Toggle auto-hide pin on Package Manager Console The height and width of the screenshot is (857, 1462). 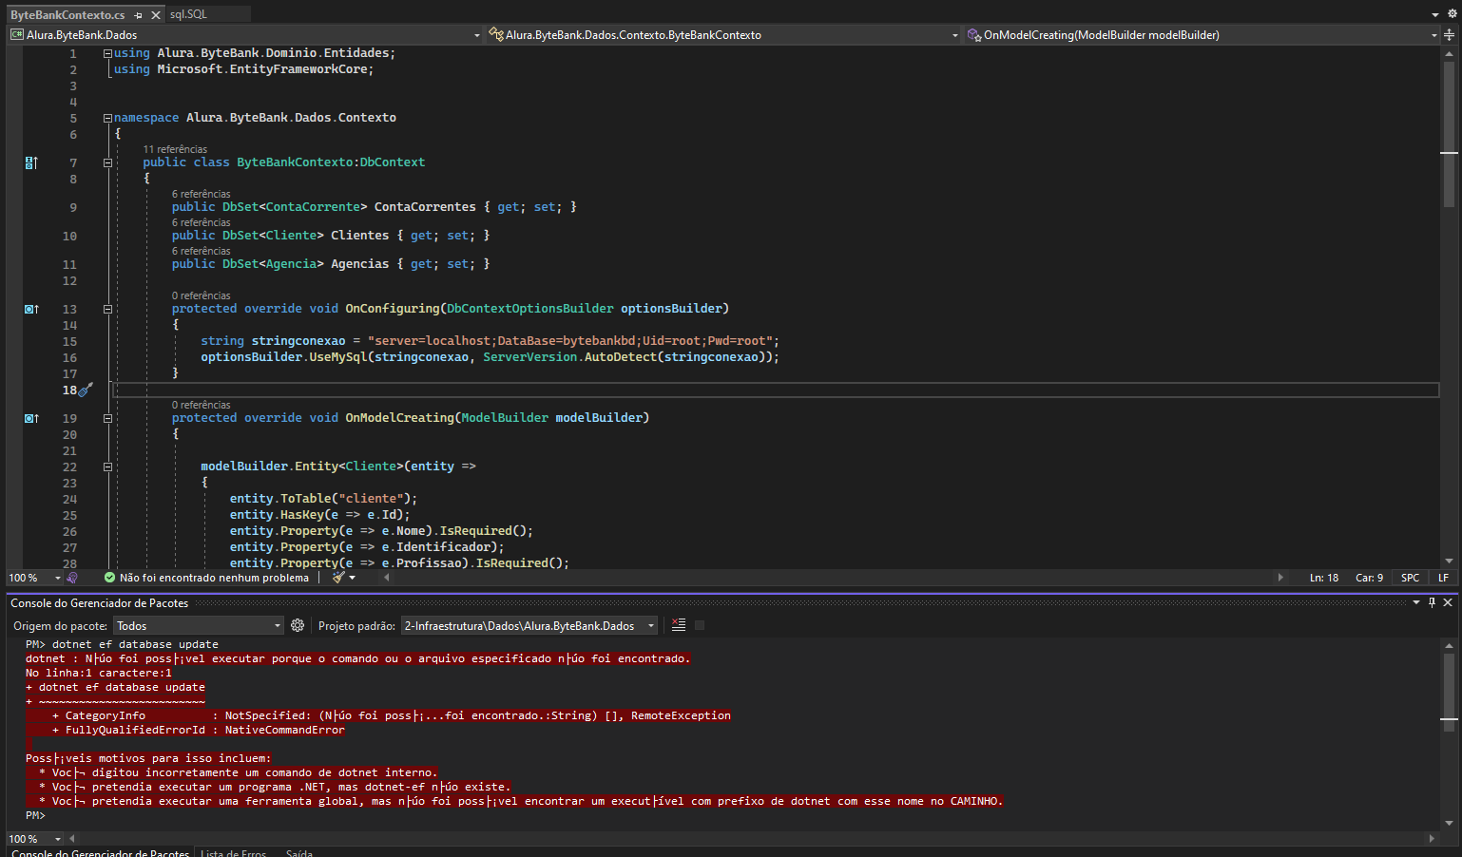pyautogui.click(x=1433, y=602)
